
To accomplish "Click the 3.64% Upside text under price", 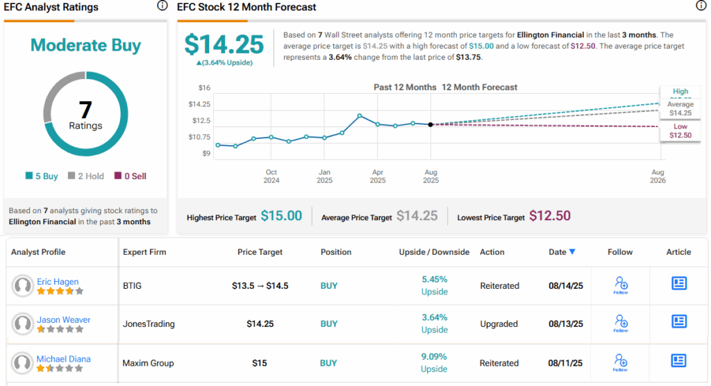I will [224, 62].
